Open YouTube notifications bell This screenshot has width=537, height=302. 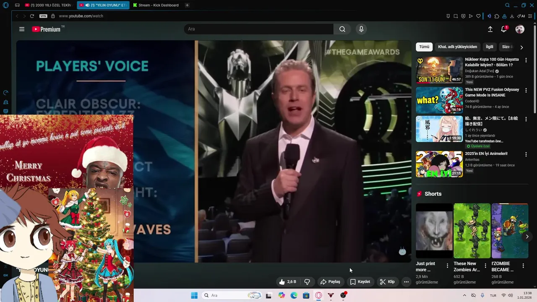coord(504,29)
